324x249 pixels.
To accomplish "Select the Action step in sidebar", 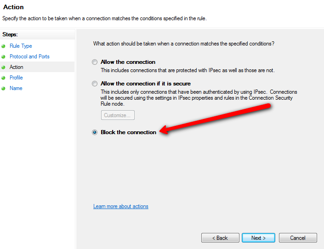I will pyautogui.click(x=17, y=67).
